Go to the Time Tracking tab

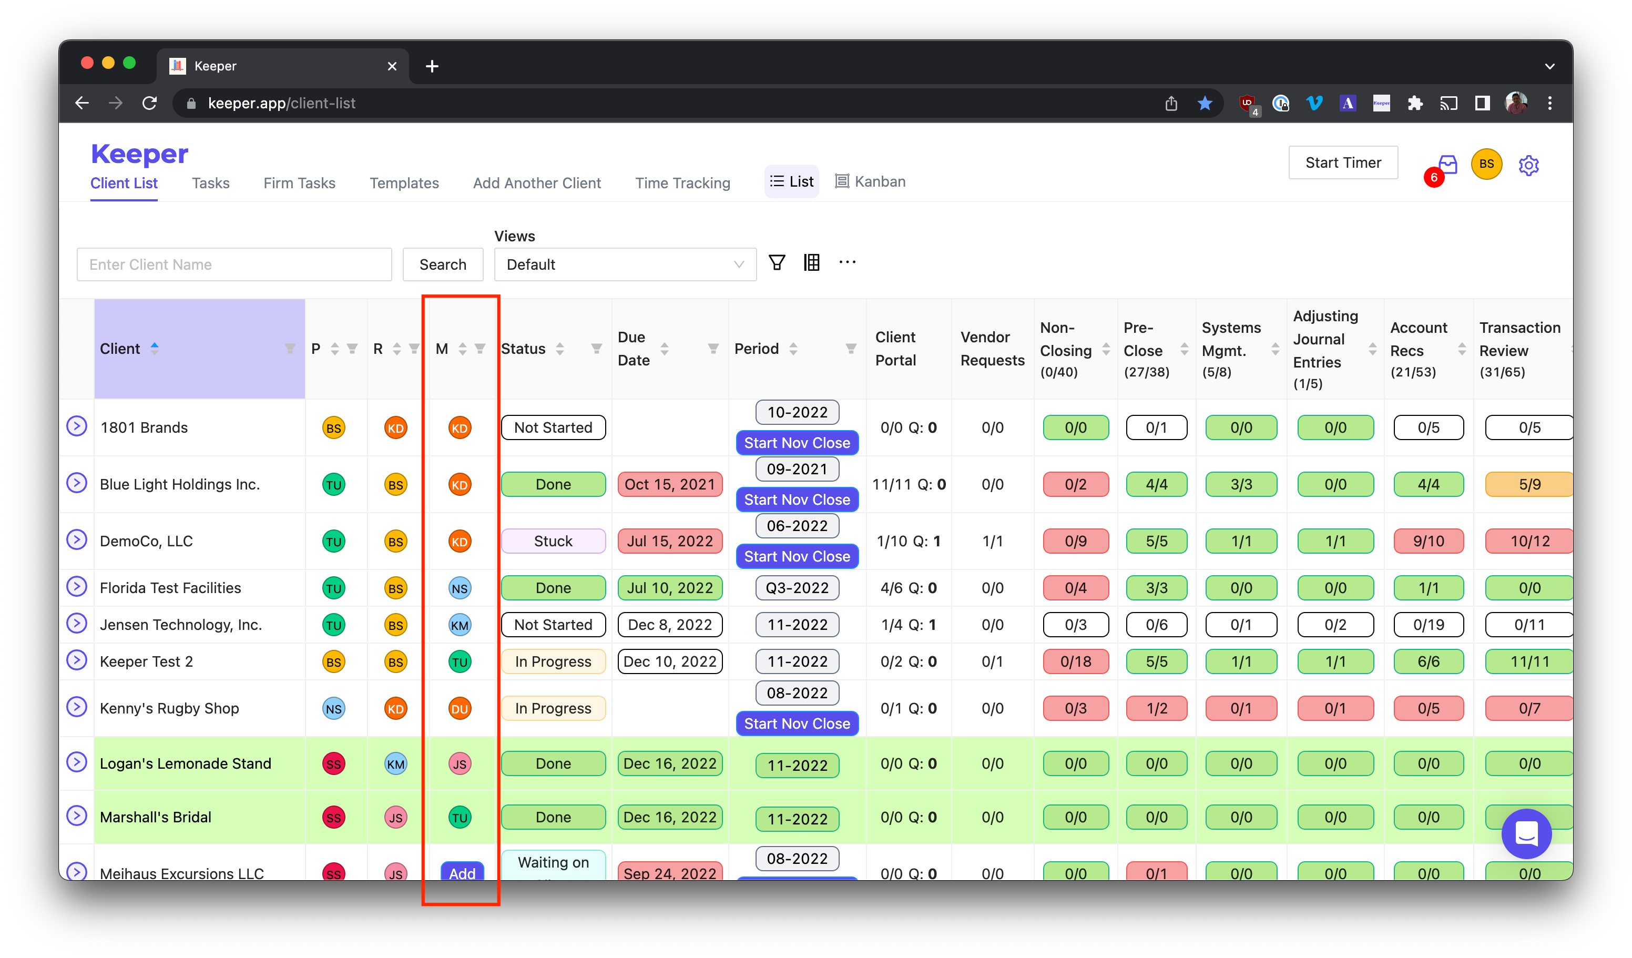[682, 184]
